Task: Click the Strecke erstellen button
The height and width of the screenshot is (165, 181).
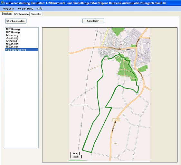Action: click(x=15, y=21)
